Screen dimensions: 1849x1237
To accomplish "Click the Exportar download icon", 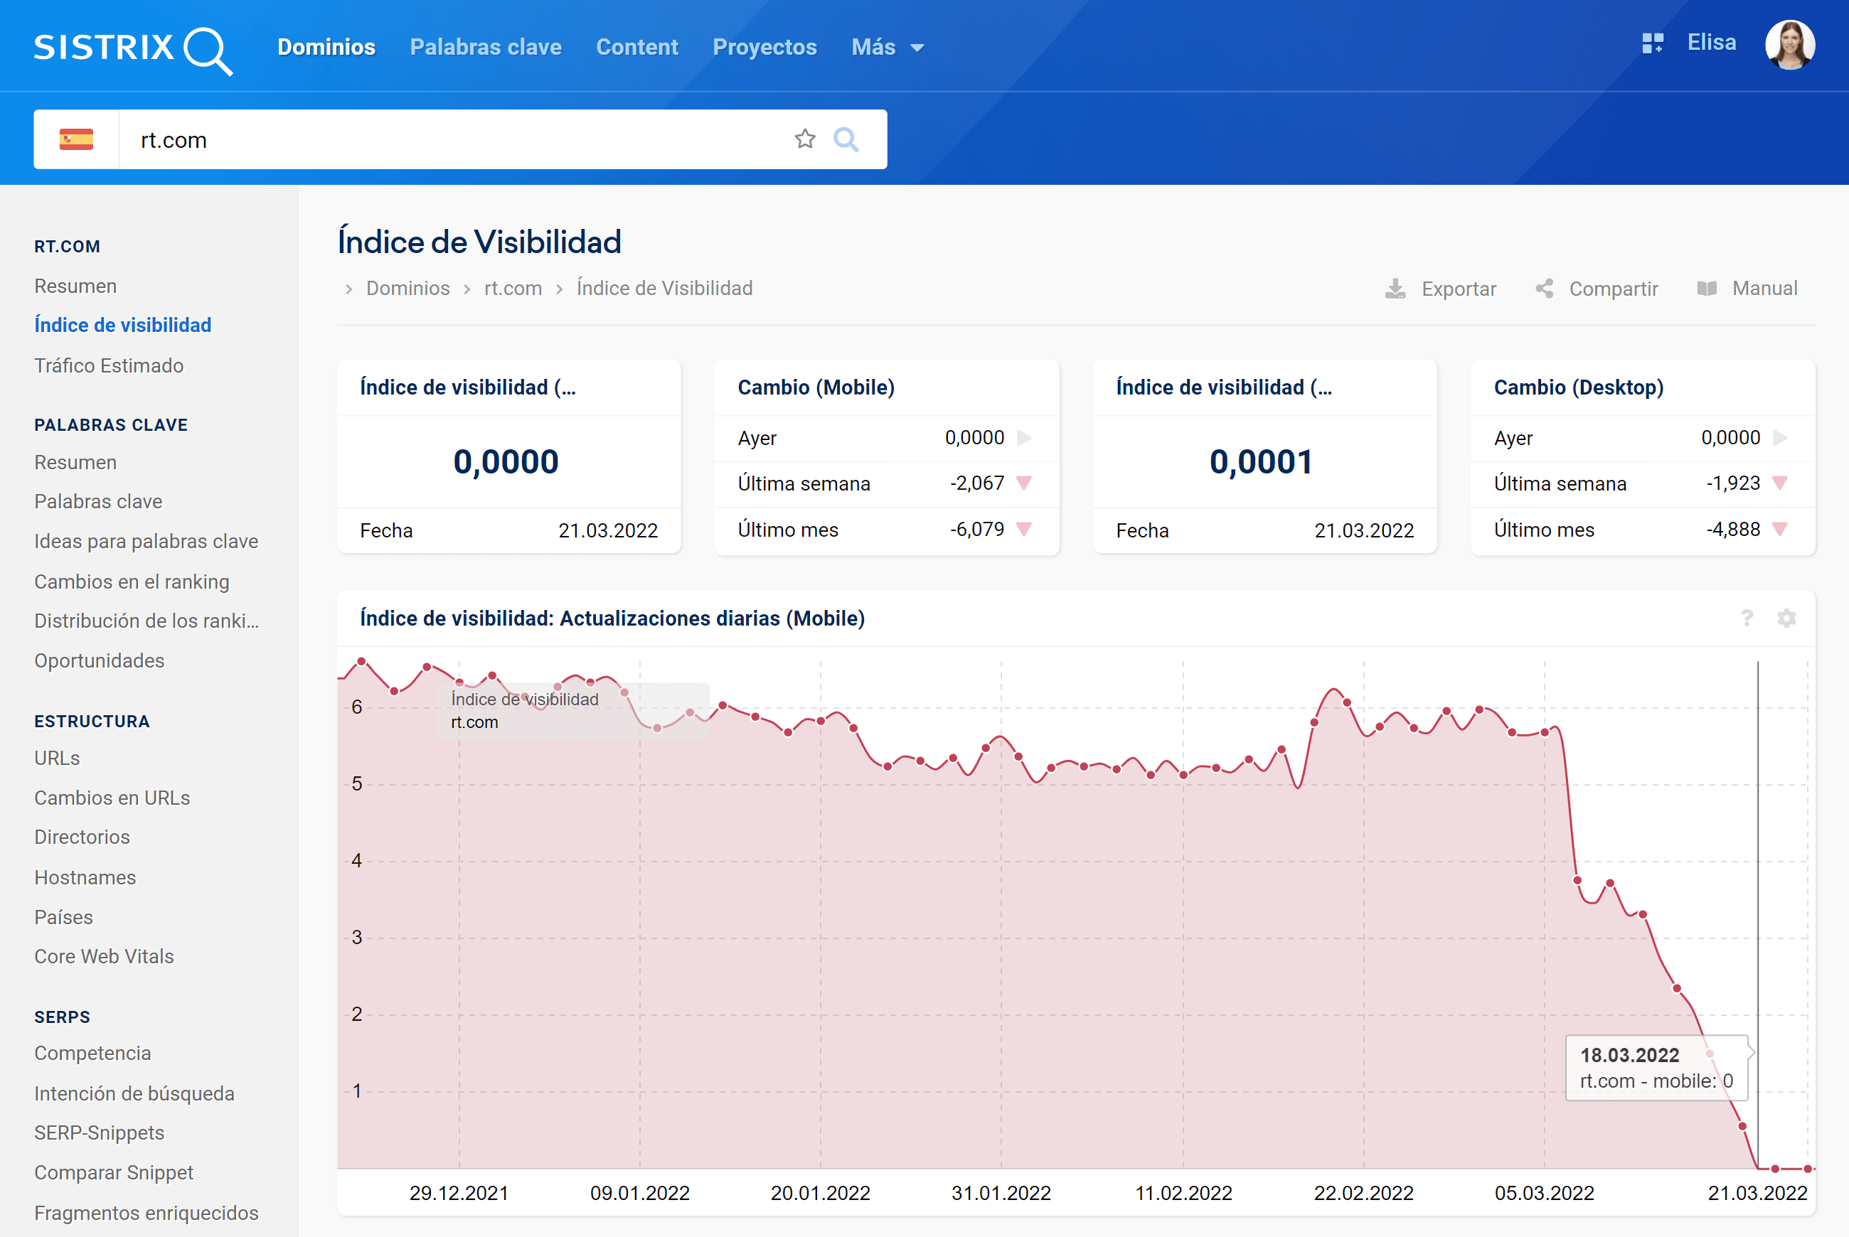I will point(1395,289).
